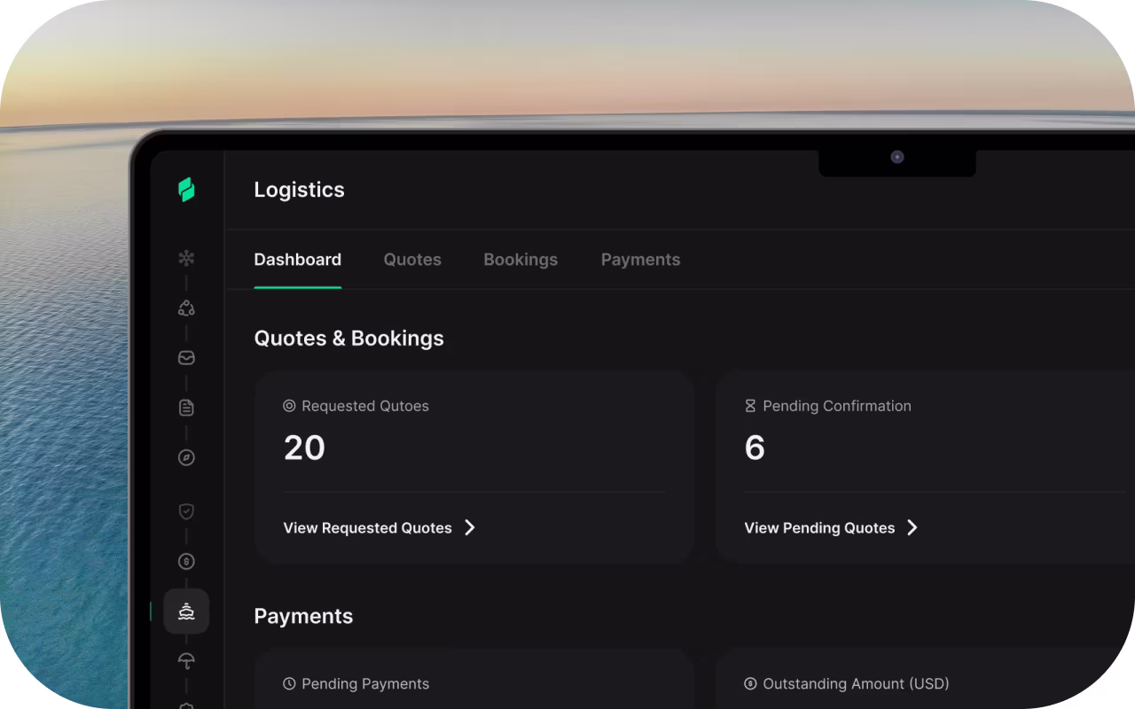Click the Pending Confirmation value 6

point(755,448)
